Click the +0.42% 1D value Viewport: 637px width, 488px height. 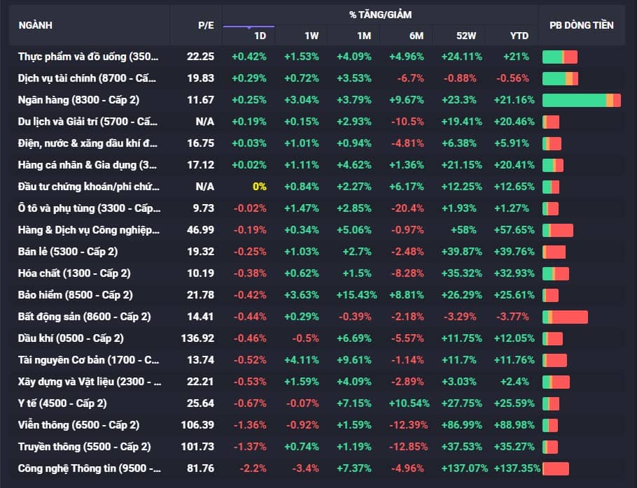[249, 57]
